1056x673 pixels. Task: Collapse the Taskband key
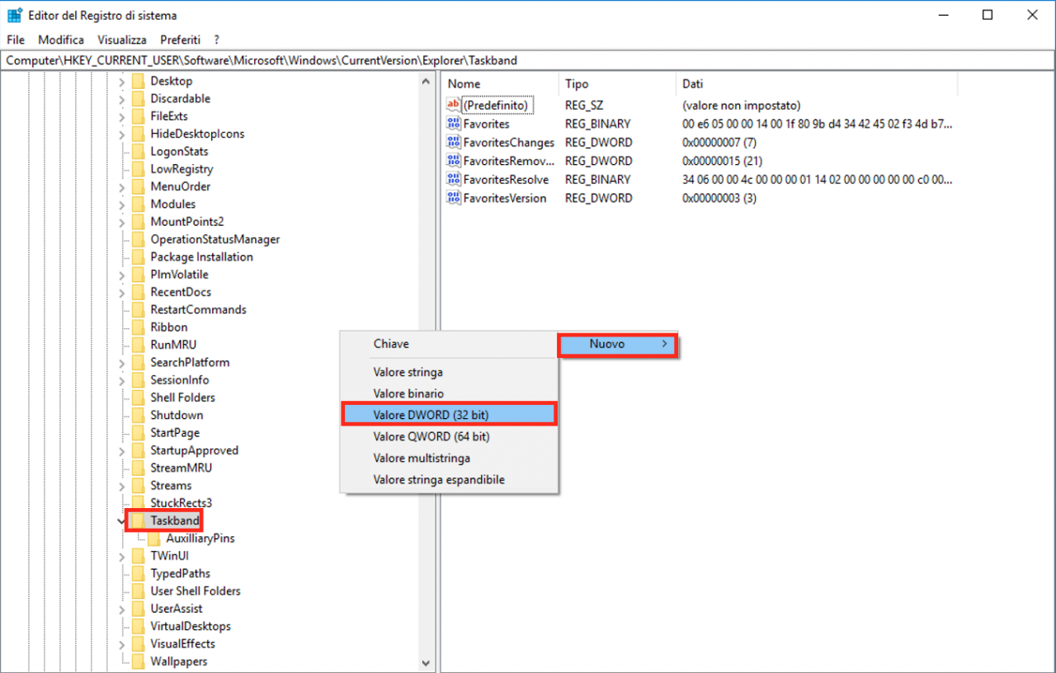[x=122, y=520]
